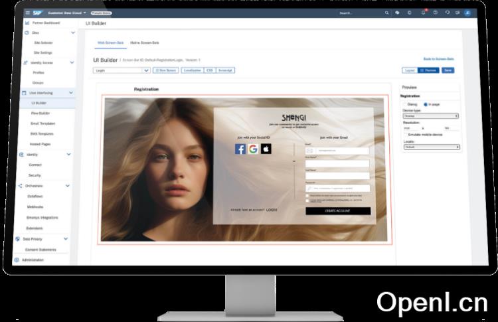
Task: Open Flow Builder in sidebar
Action: coord(41,113)
